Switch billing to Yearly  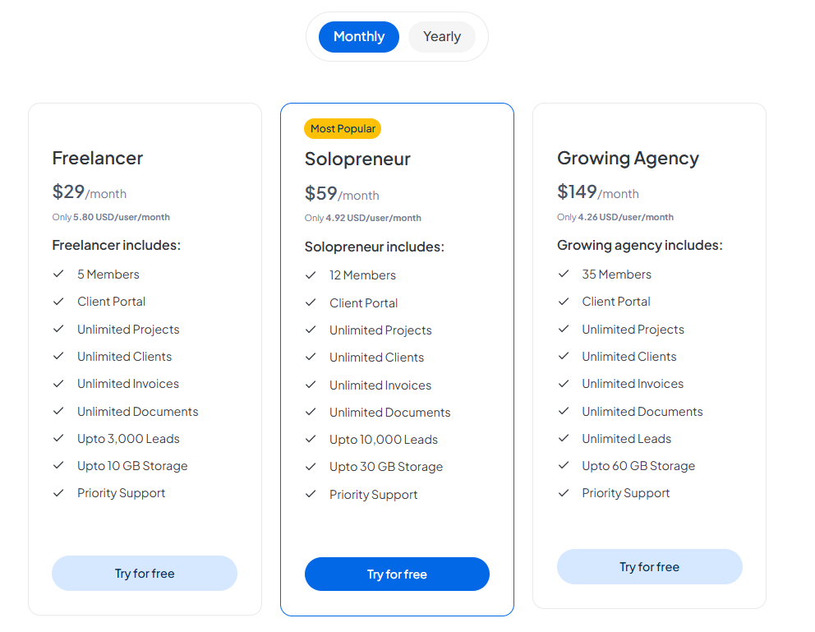442,37
